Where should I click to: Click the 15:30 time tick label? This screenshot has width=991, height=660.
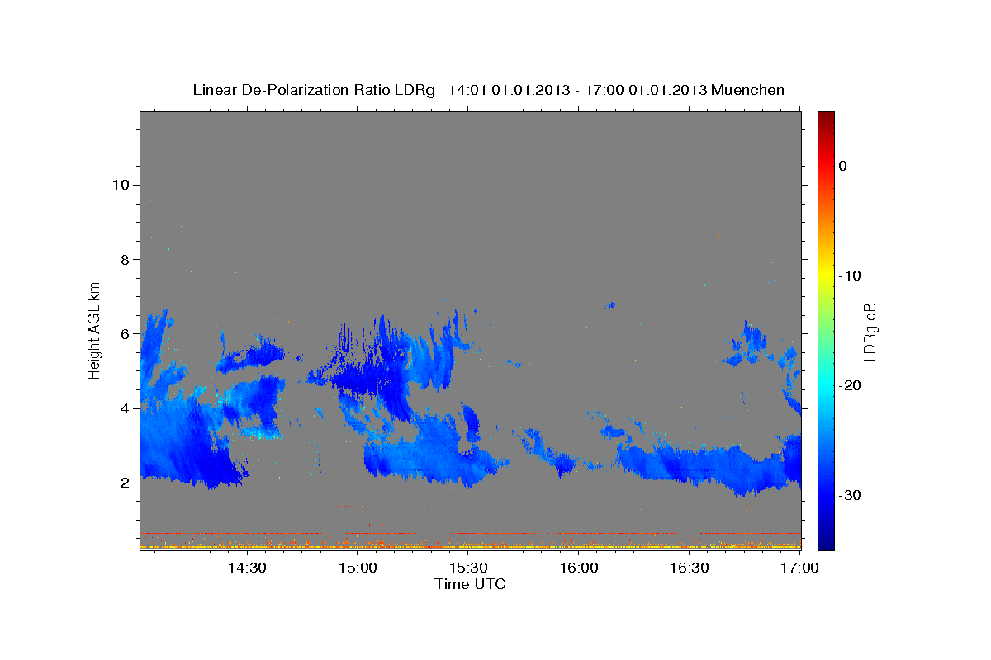[468, 568]
